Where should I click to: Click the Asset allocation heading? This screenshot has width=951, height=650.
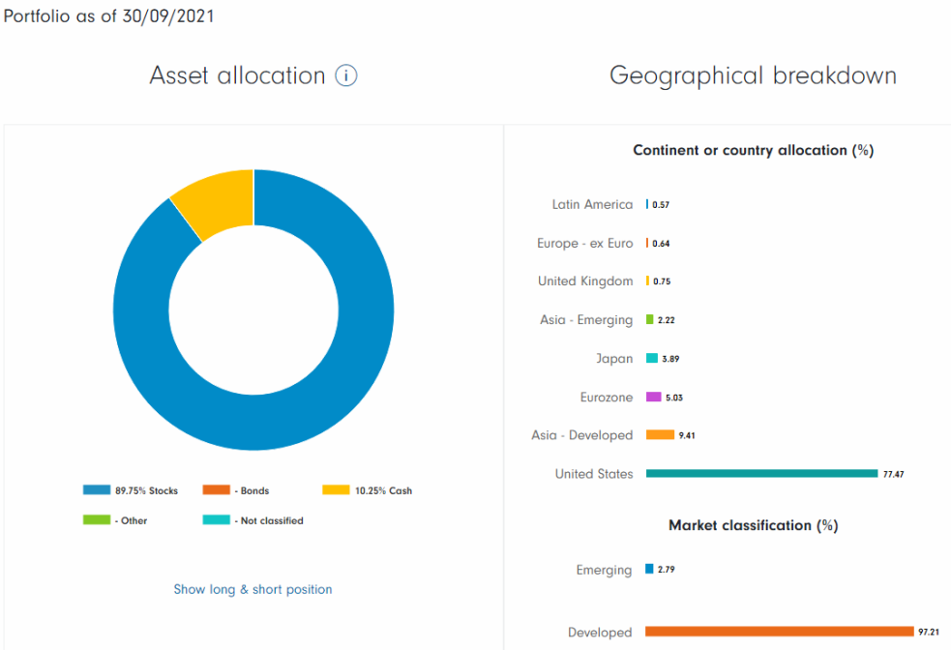click(x=238, y=75)
